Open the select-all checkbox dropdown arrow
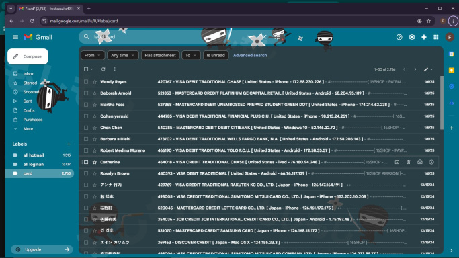This screenshot has width=459, height=258. [91, 69]
